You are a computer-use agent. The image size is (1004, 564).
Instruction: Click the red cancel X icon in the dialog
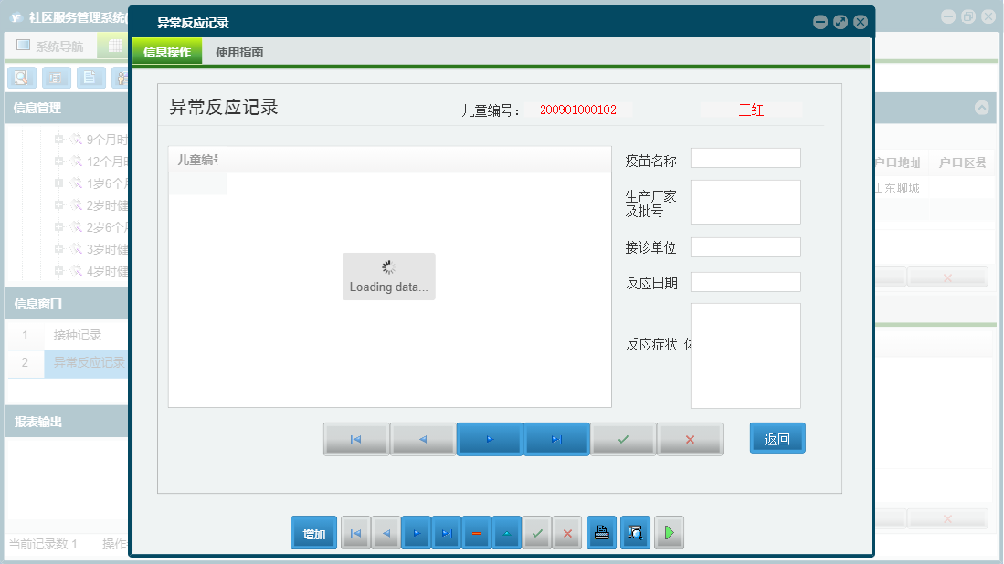click(x=691, y=438)
